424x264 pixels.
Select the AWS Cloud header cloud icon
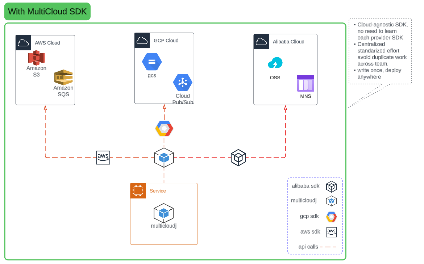[23, 42]
